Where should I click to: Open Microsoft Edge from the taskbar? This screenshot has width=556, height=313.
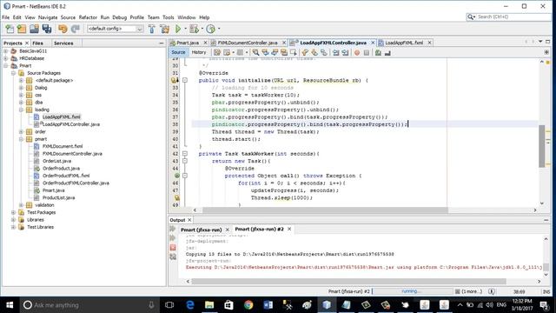tap(190, 305)
